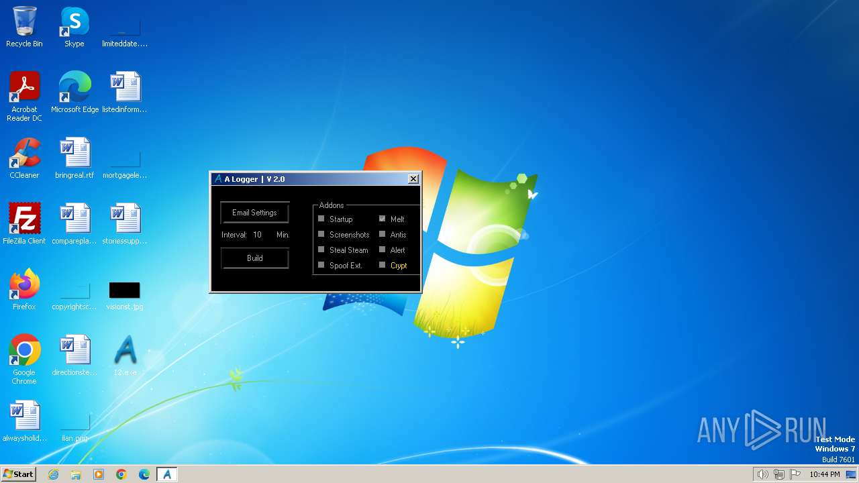Select the bringreal.rtf document icon
The image size is (859, 483).
click(x=74, y=158)
